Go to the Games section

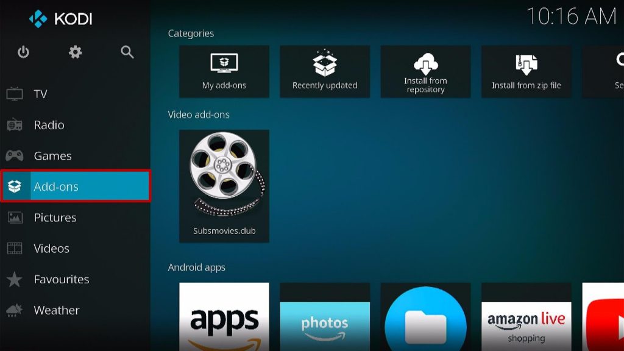[x=75, y=155]
